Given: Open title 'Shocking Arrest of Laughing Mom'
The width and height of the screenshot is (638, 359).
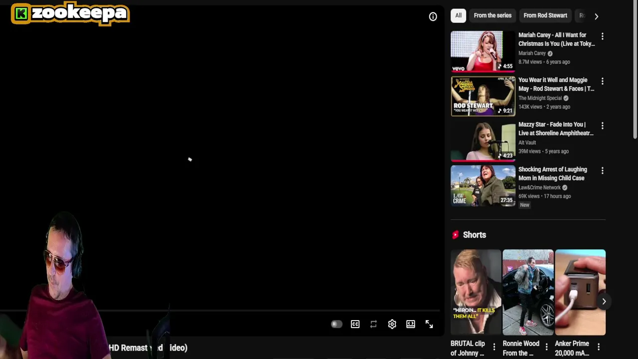Looking at the screenshot, I should pyautogui.click(x=552, y=174).
